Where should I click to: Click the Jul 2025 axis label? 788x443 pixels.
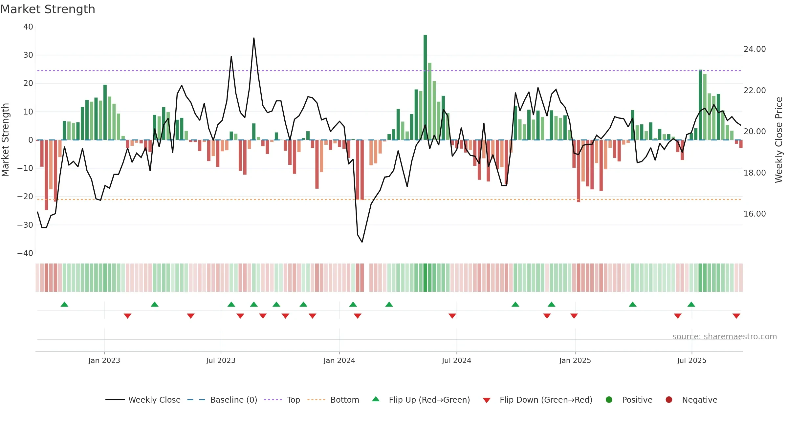[691, 360]
